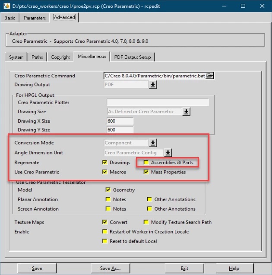The height and width of the screenshot is (275, 272).
Task: Click the Save button
Action: pos(37,269)
